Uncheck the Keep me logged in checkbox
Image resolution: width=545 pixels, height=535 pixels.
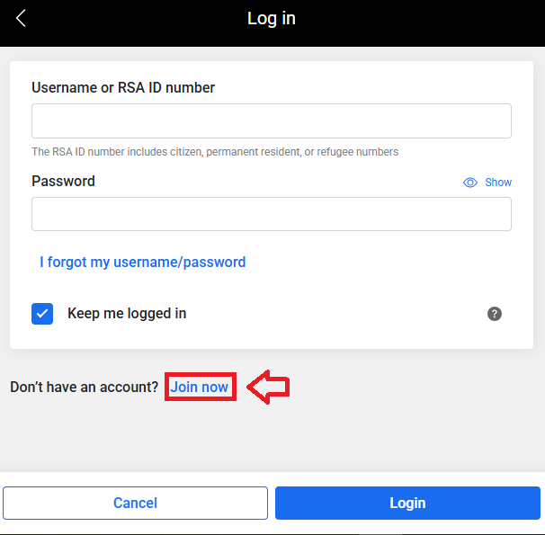click(42, 314)
